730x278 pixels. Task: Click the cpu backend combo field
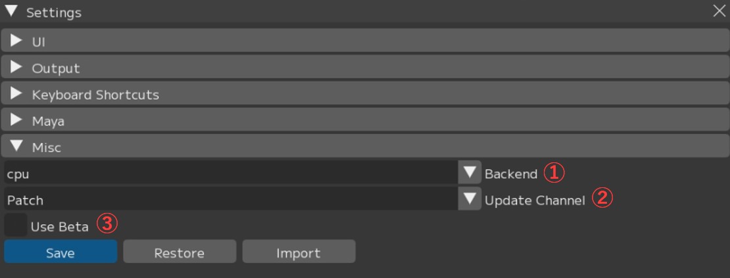(x=230, y=174)
